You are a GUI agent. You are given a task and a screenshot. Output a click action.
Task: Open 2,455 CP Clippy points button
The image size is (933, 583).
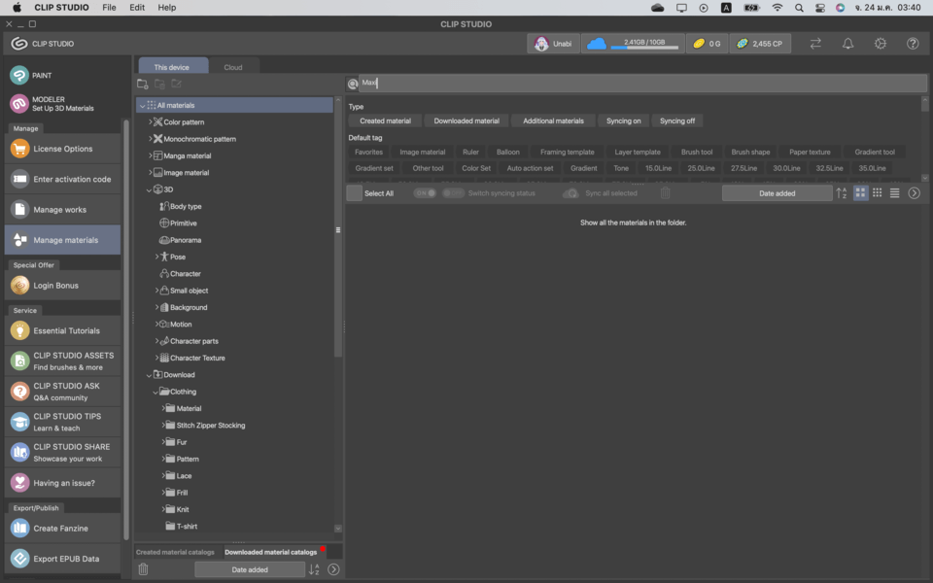(760, 44)
